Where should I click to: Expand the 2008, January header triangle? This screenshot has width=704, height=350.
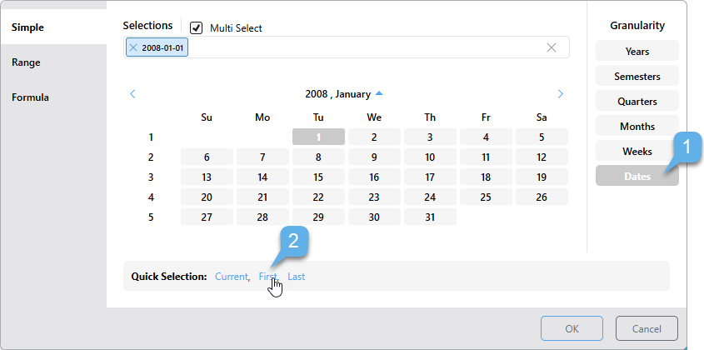click(379, 93)
